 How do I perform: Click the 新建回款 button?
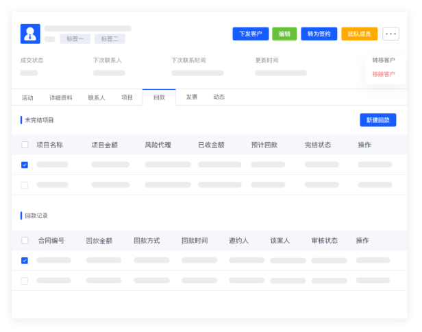(377, 120)
